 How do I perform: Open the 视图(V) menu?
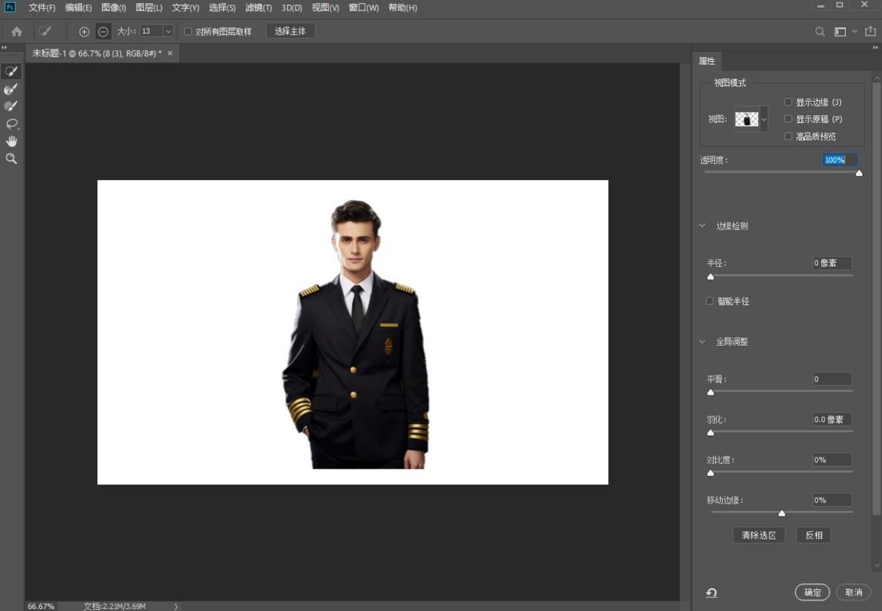tap(325, 8)
